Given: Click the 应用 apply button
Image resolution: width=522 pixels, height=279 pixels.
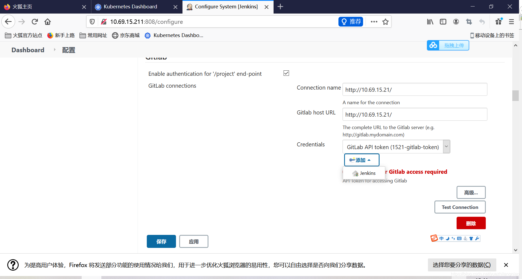Looking at the screenshot, I should 194,241.
